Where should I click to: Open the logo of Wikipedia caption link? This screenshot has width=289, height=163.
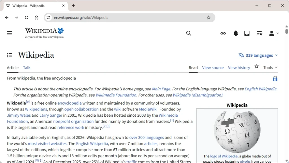pos(224,156)
